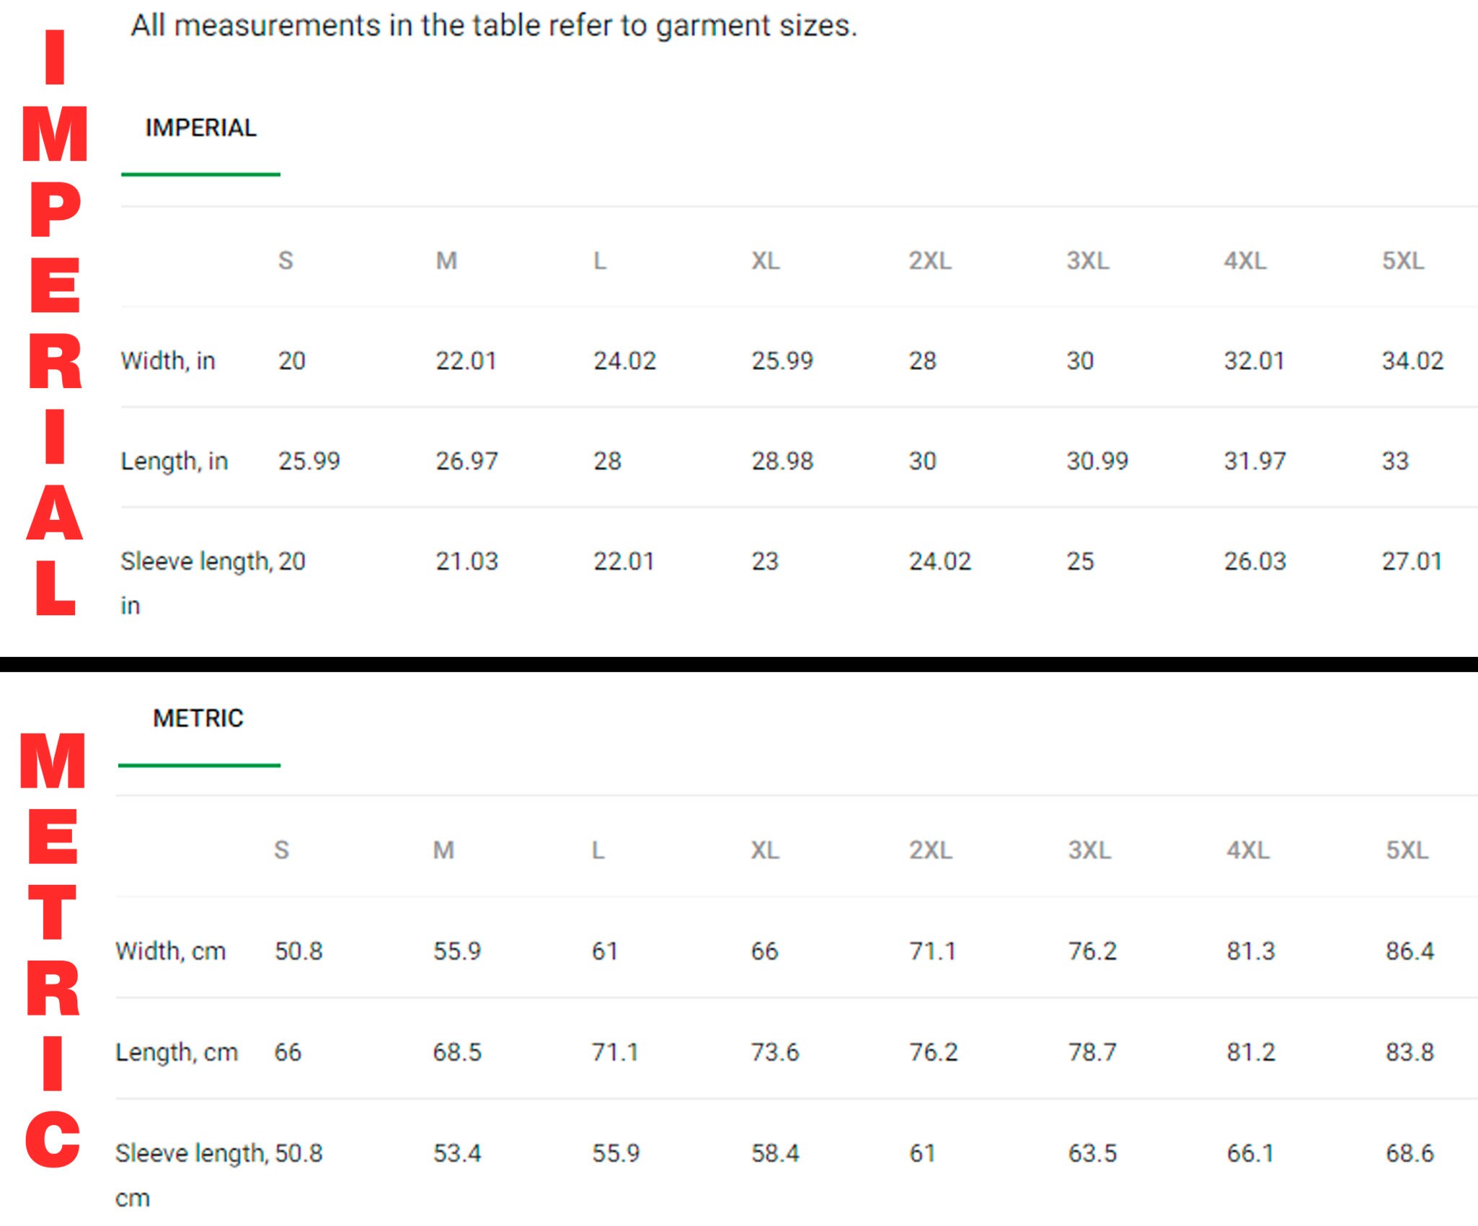Click the S column header in metric table
This screenshot has height=1226, width=1478.
(x=282, y=850)
